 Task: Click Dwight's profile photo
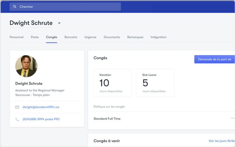click(x=26, y=66)
